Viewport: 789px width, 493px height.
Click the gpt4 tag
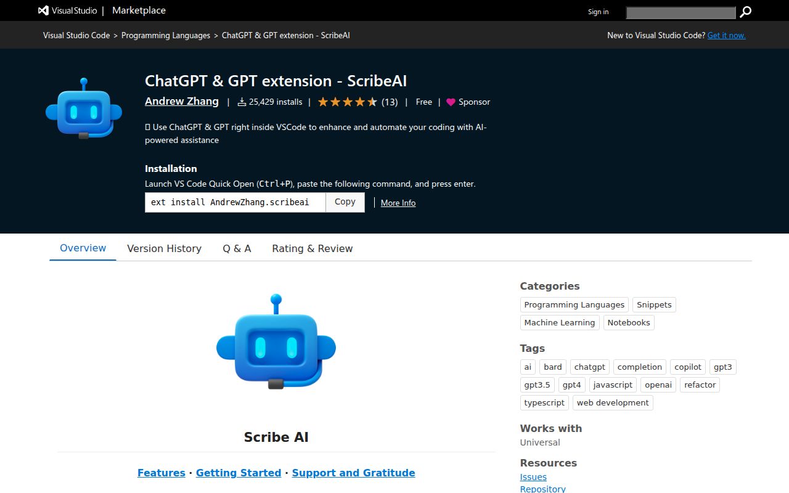click(572, 385)
